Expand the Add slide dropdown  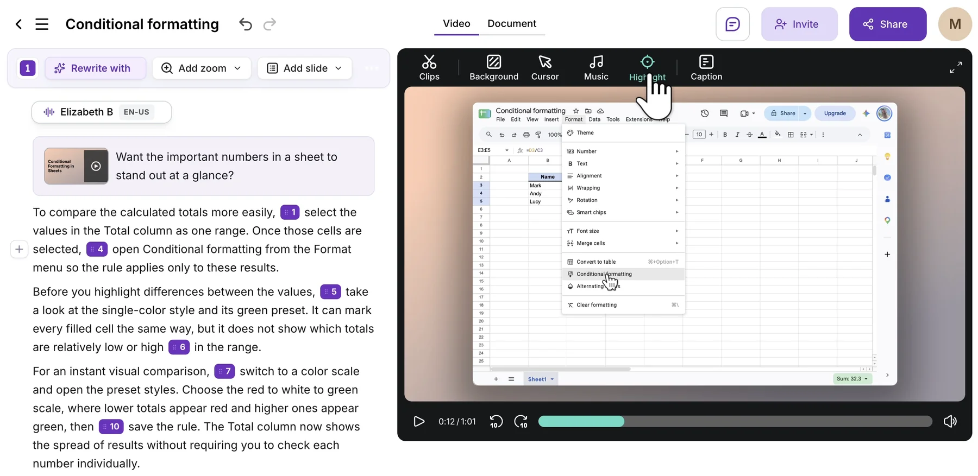coord(305,68)
